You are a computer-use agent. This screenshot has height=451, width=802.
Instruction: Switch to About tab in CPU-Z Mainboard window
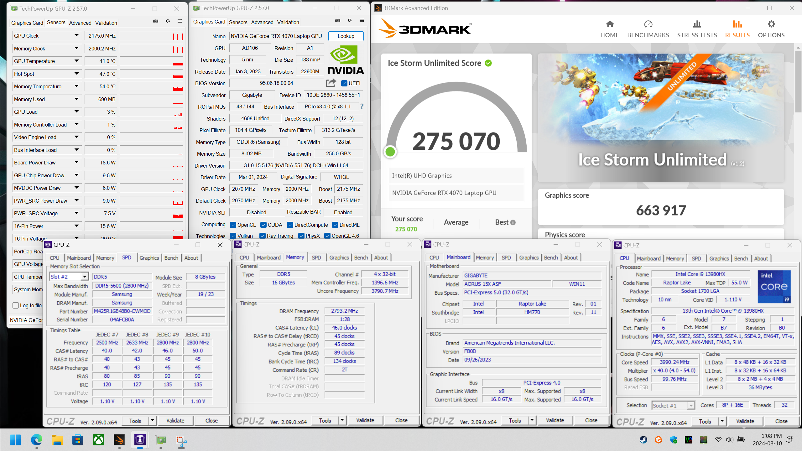[571, 257]
